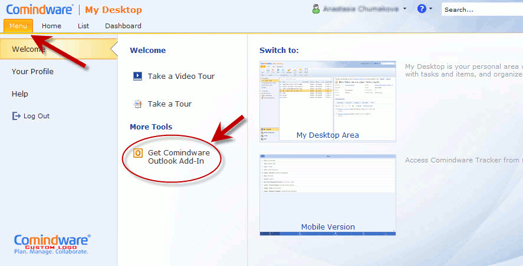Switch to the Home tab
The width and height of the screenshot is (523, 266).
click(51, 26)
